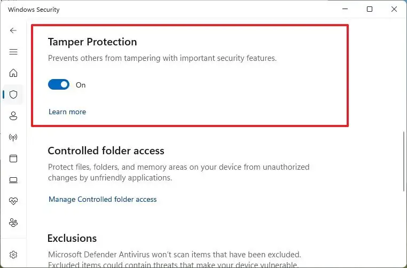The image size is (407, 268).
Task: Click the Windows Security title bar text
Action: 34,10
